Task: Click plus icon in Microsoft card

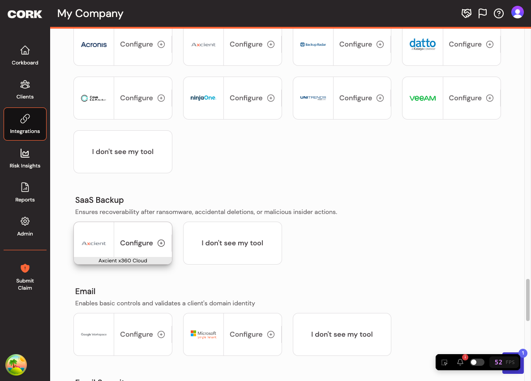Action: [x=271, y=334]
